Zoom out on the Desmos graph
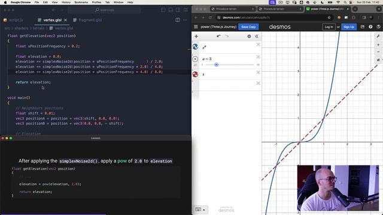383x215 pixels. tap(378, 52)
